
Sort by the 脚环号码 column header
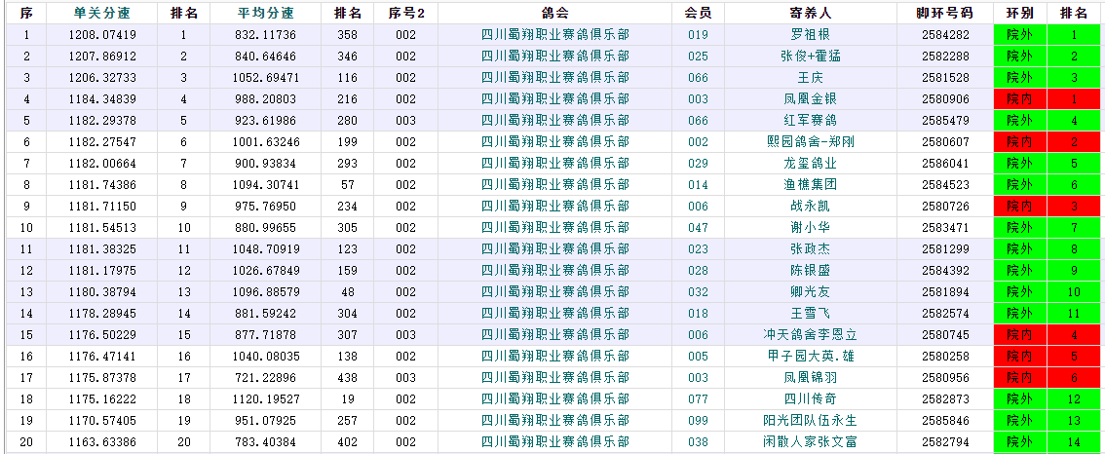[x=944, y=13]
